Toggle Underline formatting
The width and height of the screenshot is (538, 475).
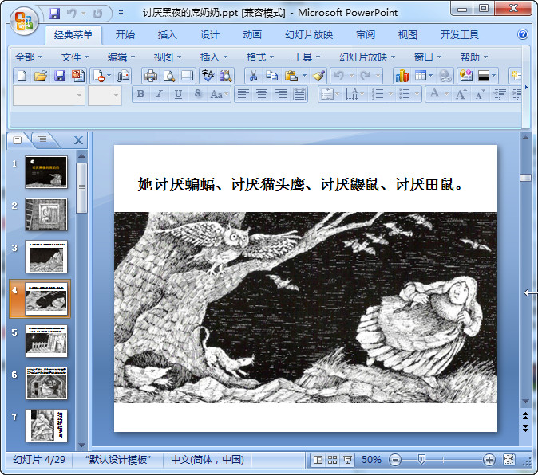tap(178, 94)
